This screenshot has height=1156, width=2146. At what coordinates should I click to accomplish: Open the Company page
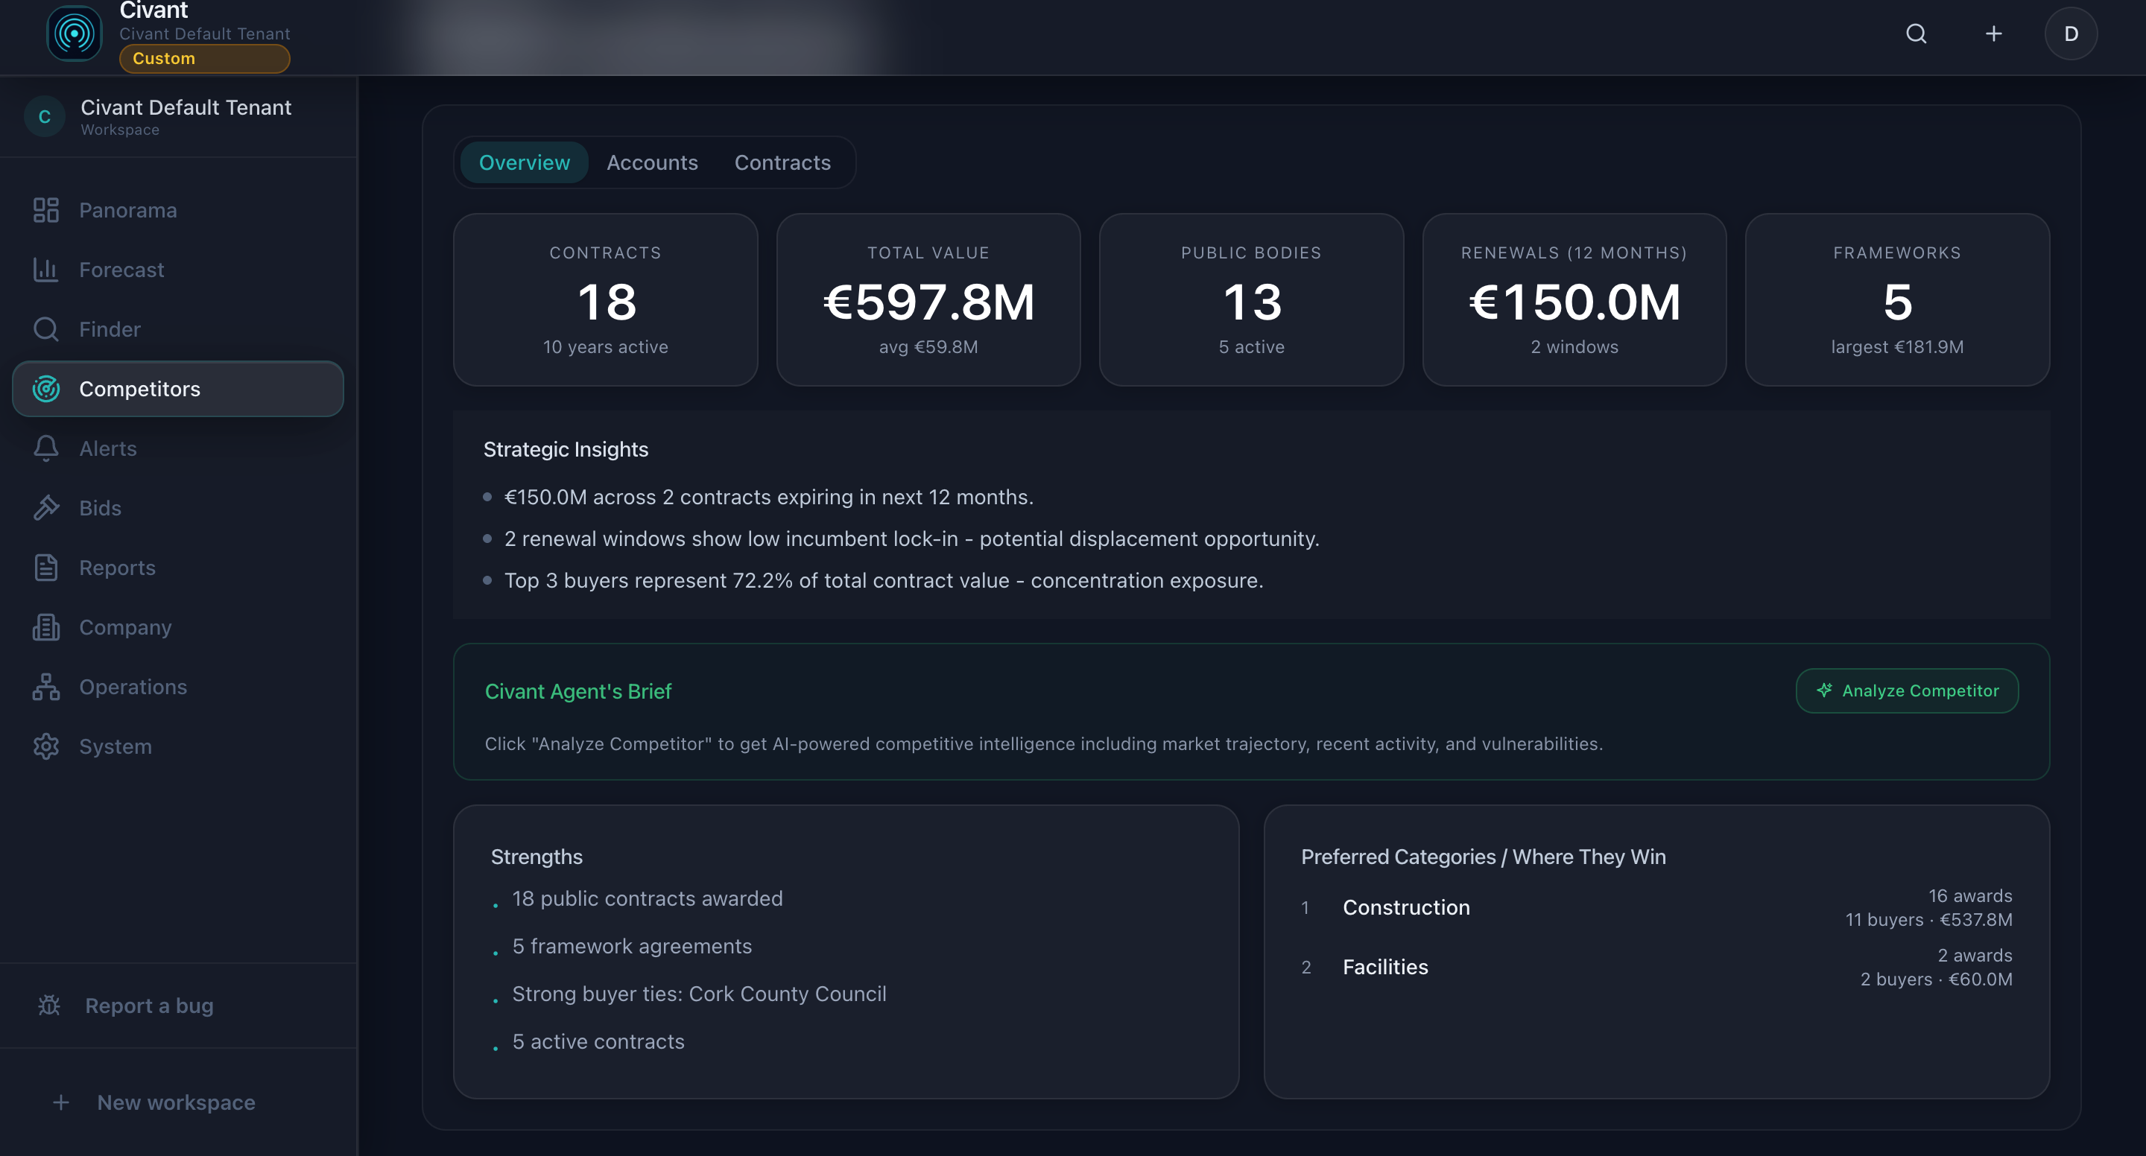click(125, 627)
